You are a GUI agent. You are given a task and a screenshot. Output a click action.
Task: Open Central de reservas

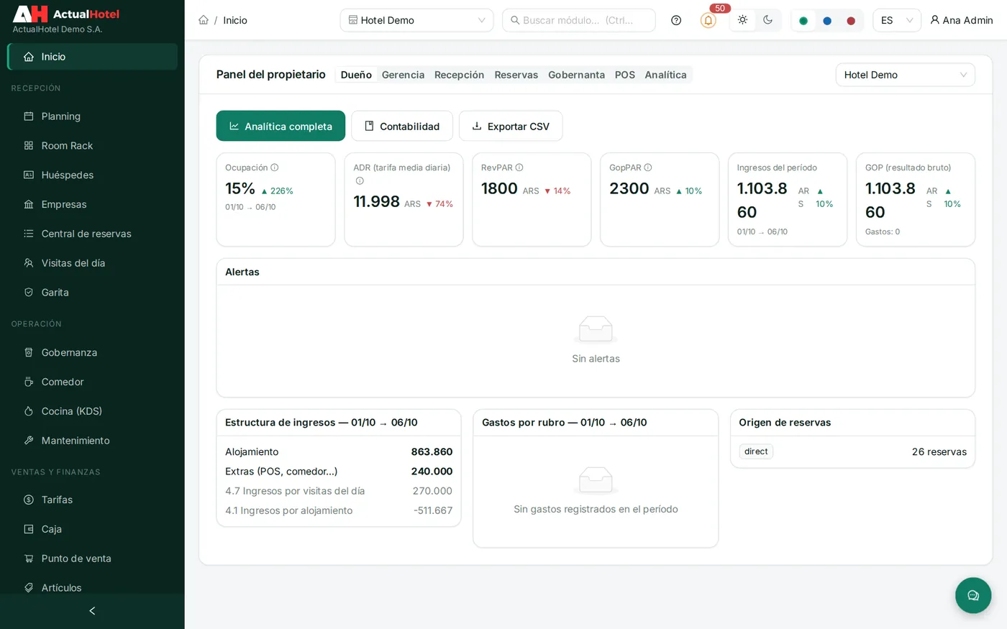(92, 234)
